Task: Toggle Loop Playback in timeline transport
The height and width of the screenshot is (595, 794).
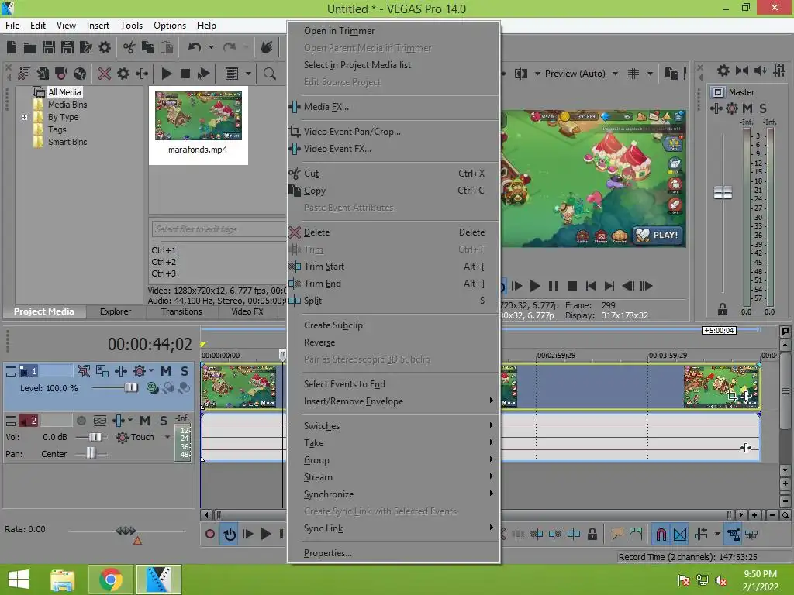Action: coord(230,534)
